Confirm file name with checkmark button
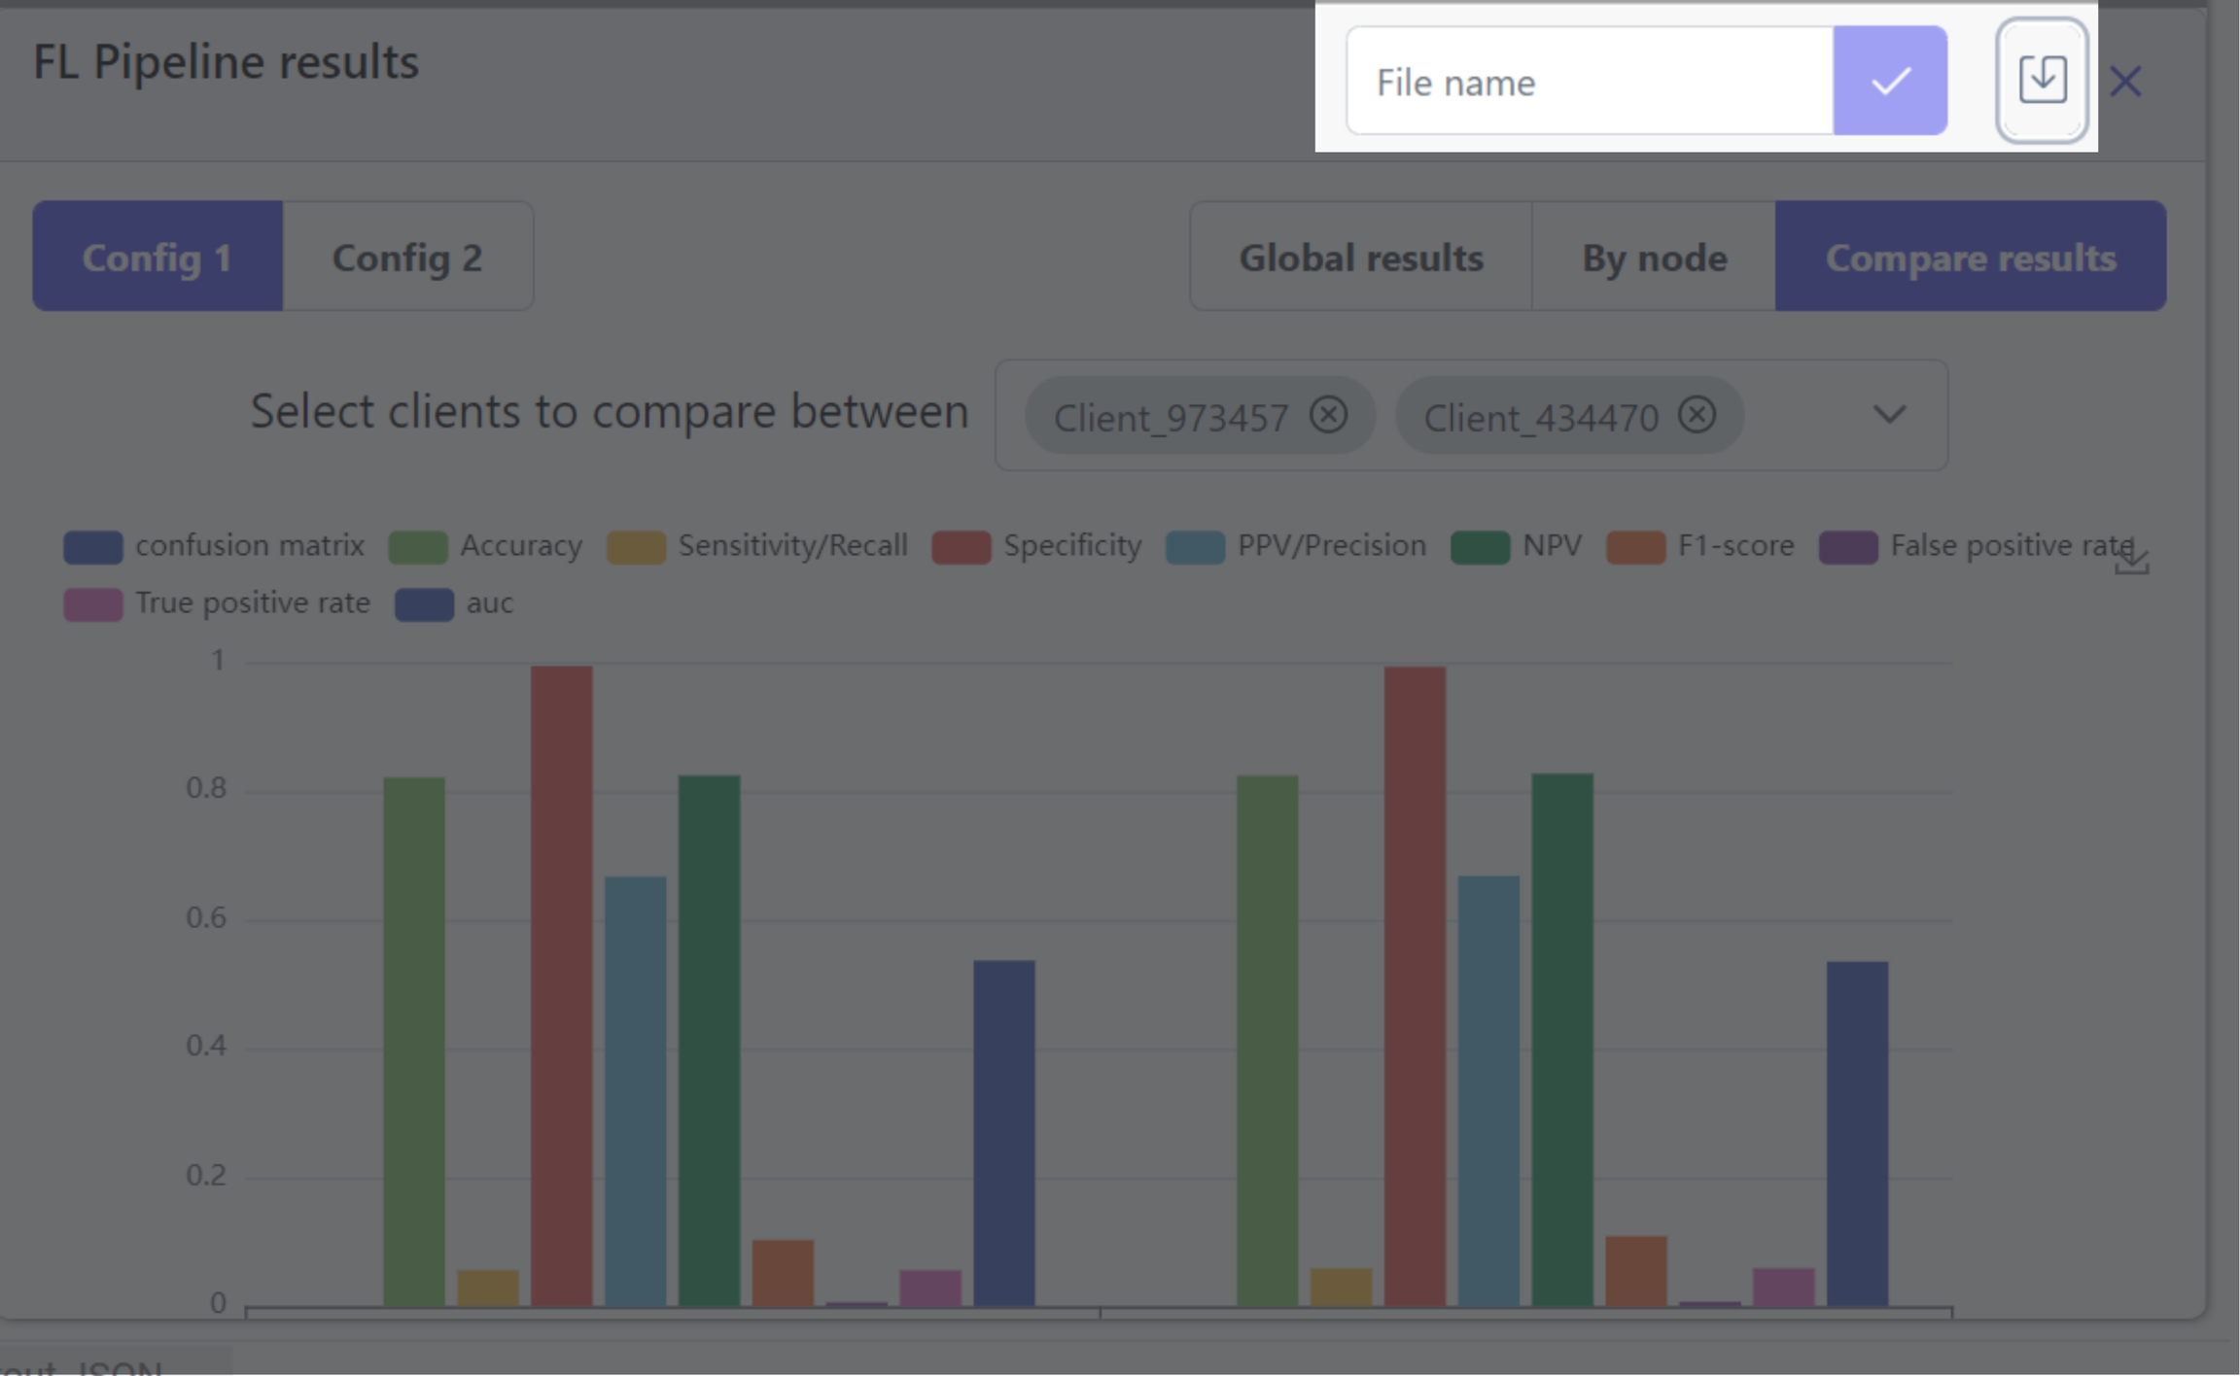Screen dimensions: 2240x1376 tap(1889, 81)
